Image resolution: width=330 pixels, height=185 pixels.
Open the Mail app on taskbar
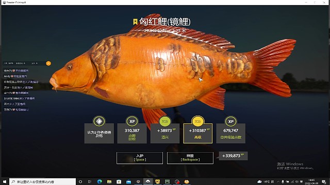click(128, 181)
